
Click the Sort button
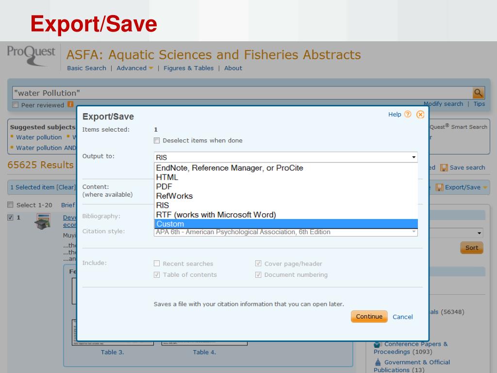472,248
